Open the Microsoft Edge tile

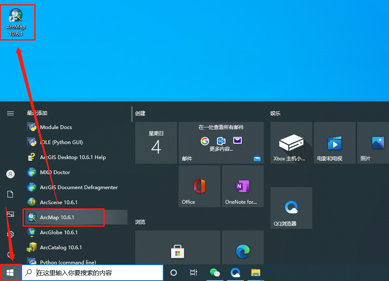coord(243,247)
